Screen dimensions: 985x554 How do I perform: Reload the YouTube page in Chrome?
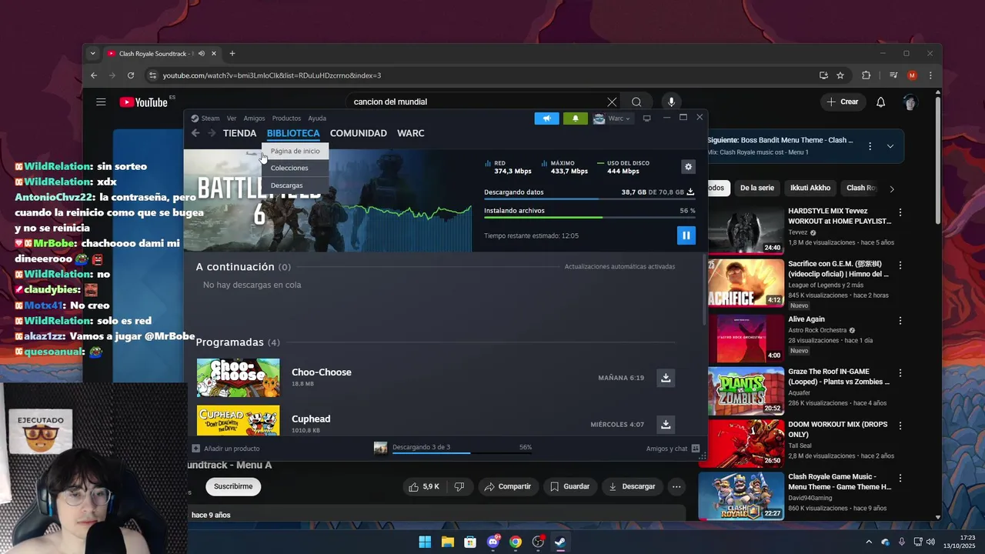click(x=131, y=75)
